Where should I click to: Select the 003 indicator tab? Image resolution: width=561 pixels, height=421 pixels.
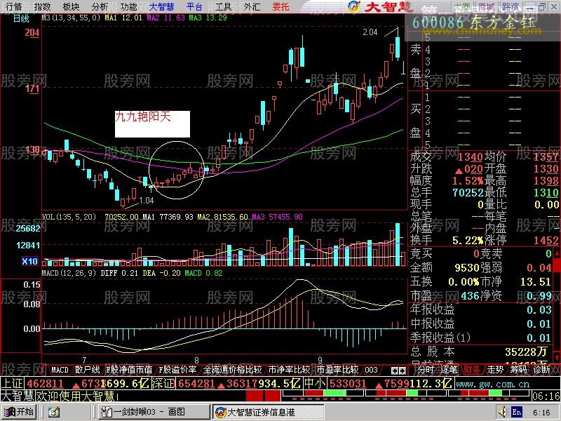tap(371, 370)
